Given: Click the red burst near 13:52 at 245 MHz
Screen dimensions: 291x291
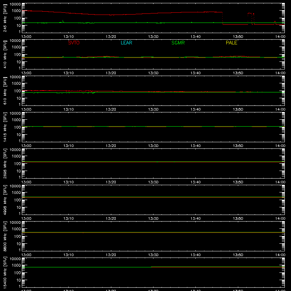Looking at the screenshot, I should point(251,18).
